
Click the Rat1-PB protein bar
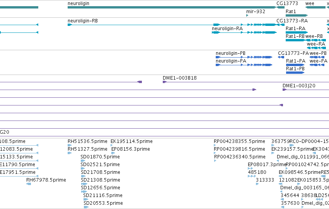[295, 73]
